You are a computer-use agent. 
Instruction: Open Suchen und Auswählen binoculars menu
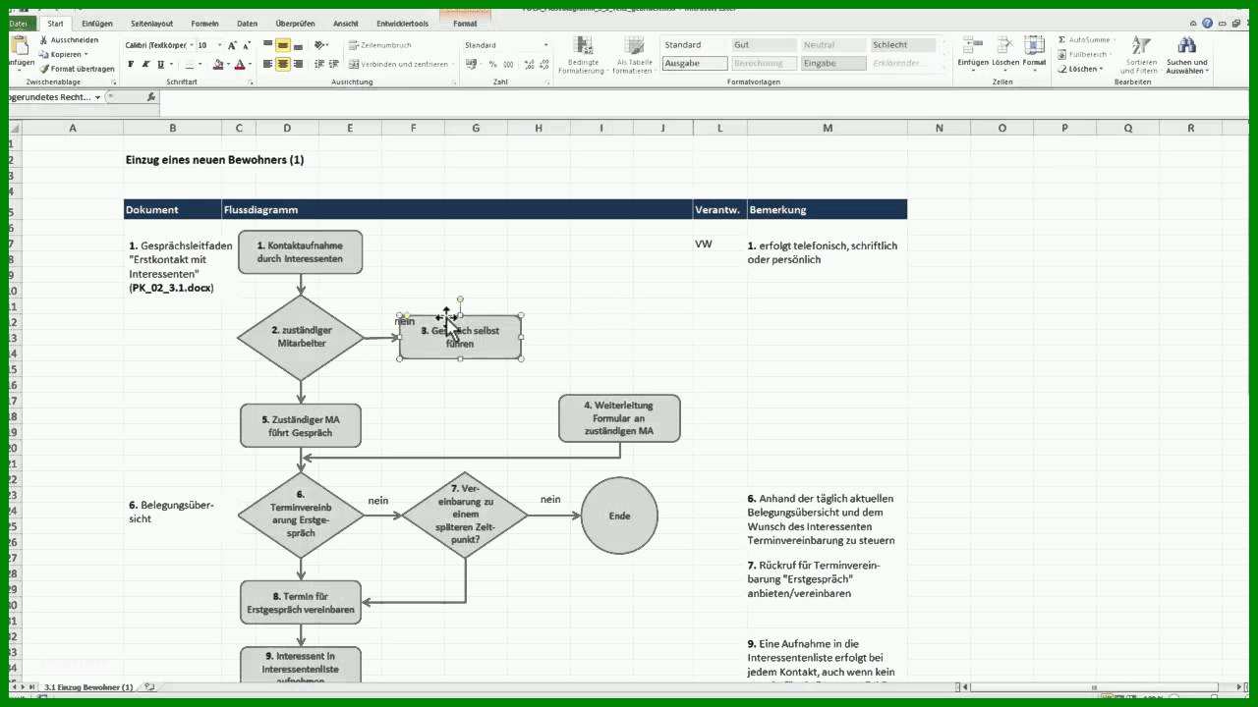click(1186, 55)
